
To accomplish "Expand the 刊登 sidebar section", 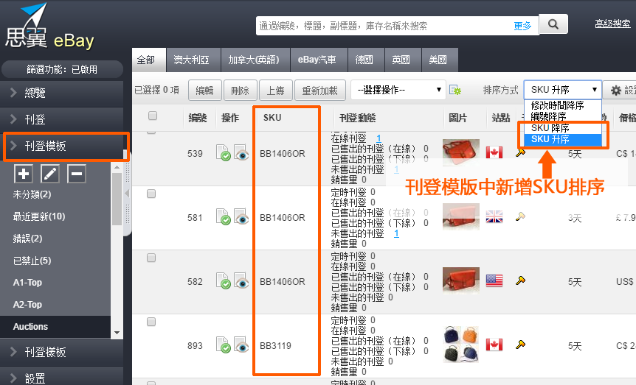I will (62, 119).
